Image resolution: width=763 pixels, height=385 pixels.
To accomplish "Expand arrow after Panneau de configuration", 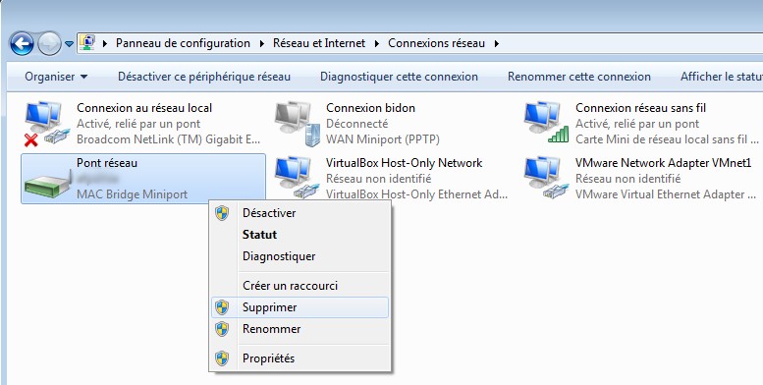I will pyautogui.click(x=262, y=43).
